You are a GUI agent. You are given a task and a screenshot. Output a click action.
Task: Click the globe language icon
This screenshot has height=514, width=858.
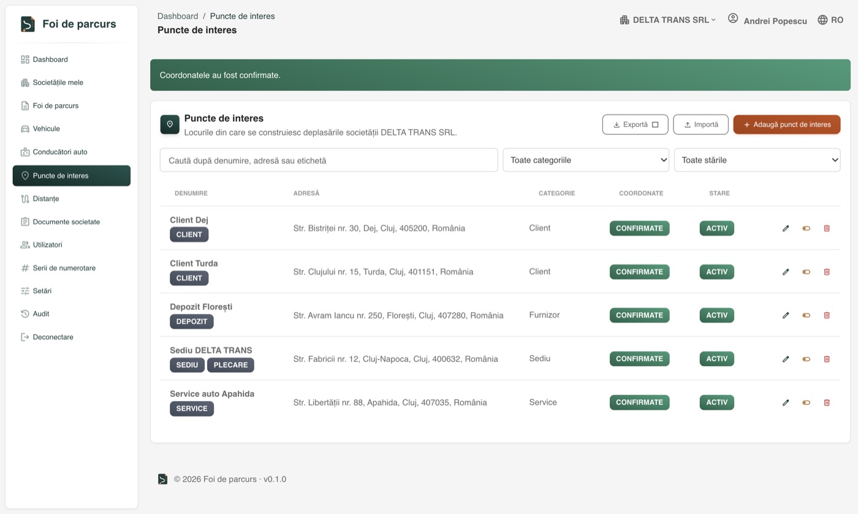[822, 20]
